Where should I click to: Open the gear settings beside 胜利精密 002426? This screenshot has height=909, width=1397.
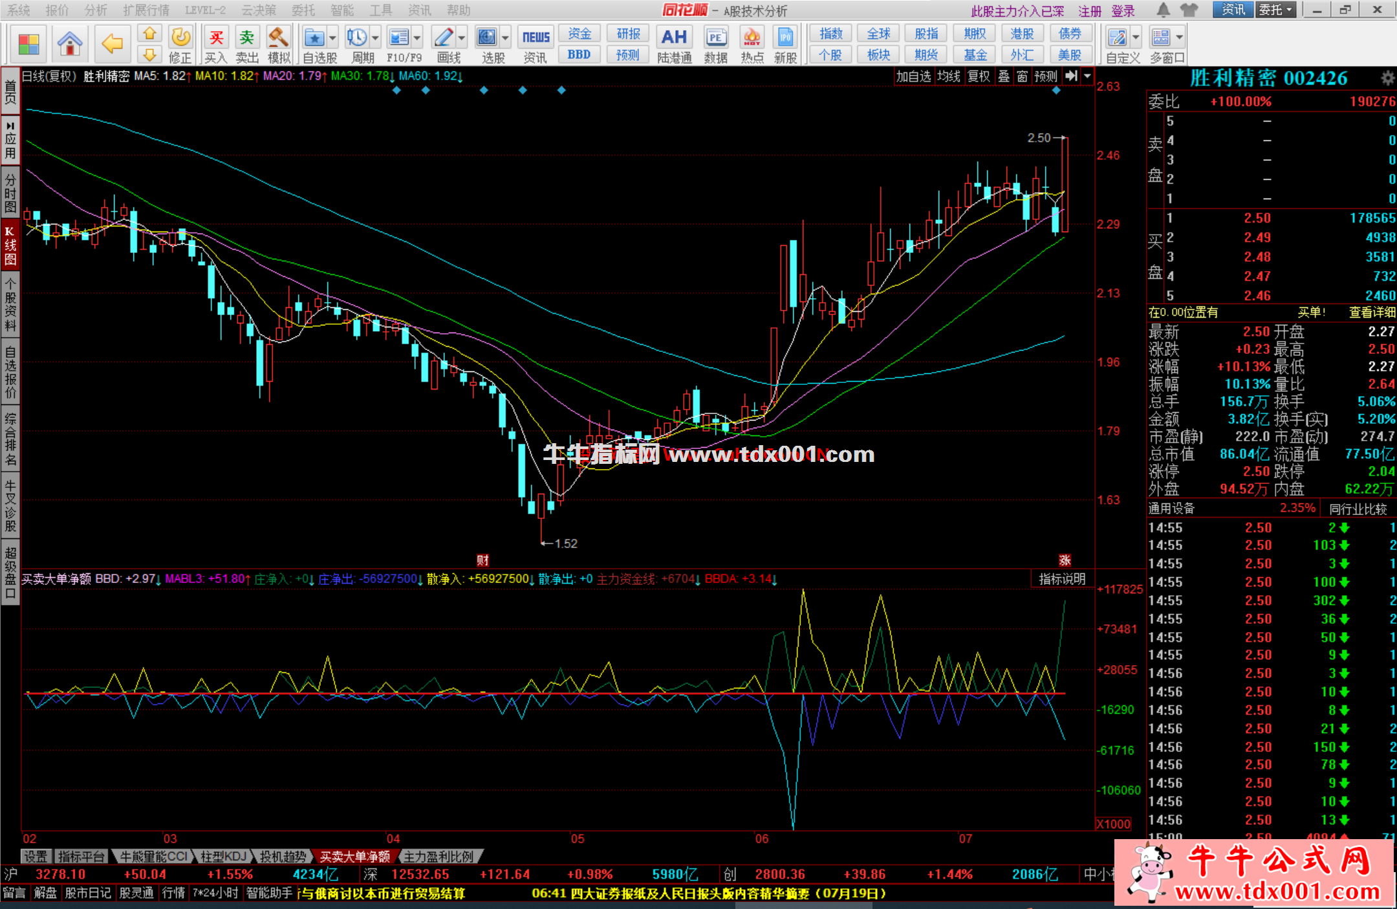click(x=1387, y=78)
